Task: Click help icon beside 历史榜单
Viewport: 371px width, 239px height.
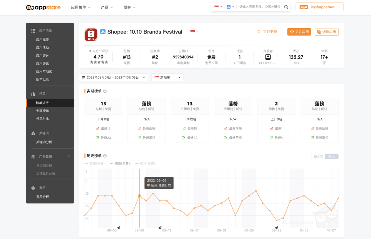Action: (x=105, y=156)
